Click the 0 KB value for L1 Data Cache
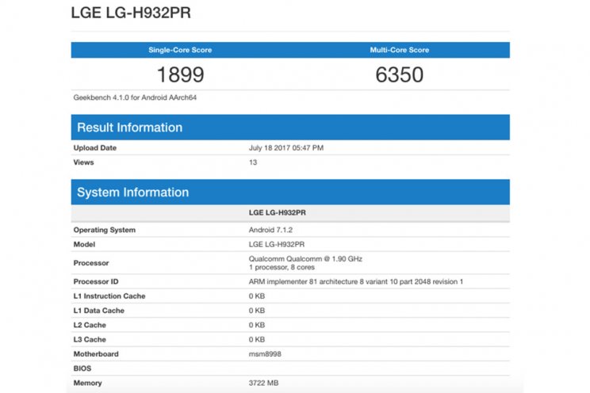 [257, 311]
